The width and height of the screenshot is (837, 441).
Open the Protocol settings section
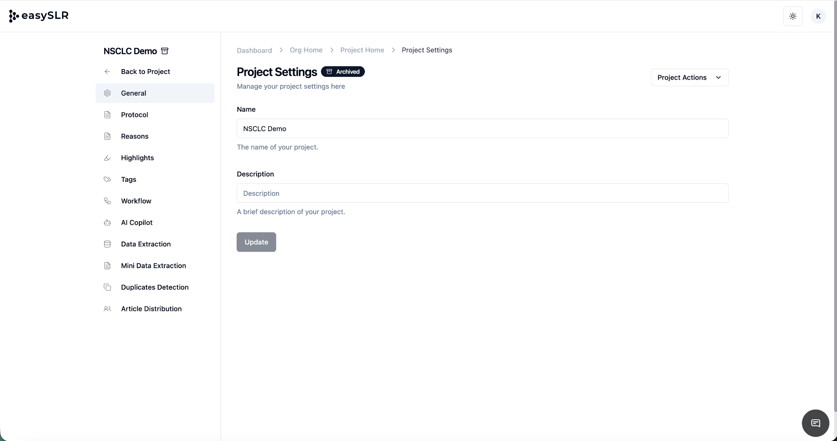pos(134,115)
